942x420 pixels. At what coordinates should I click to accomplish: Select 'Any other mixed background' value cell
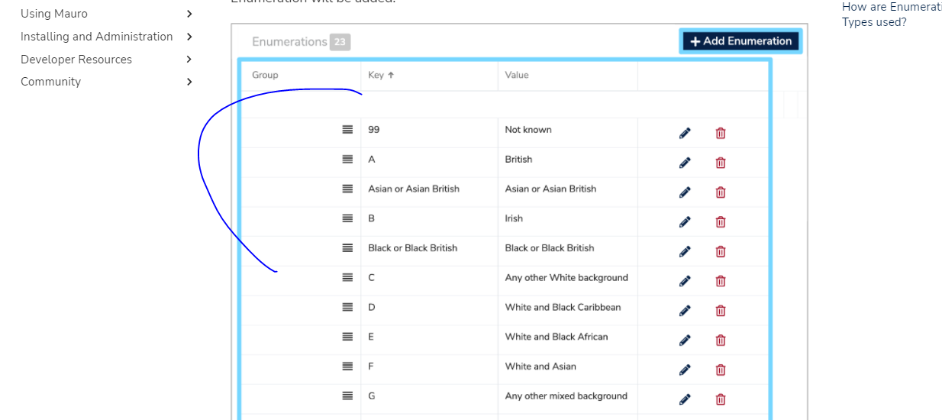coord(566,396)
